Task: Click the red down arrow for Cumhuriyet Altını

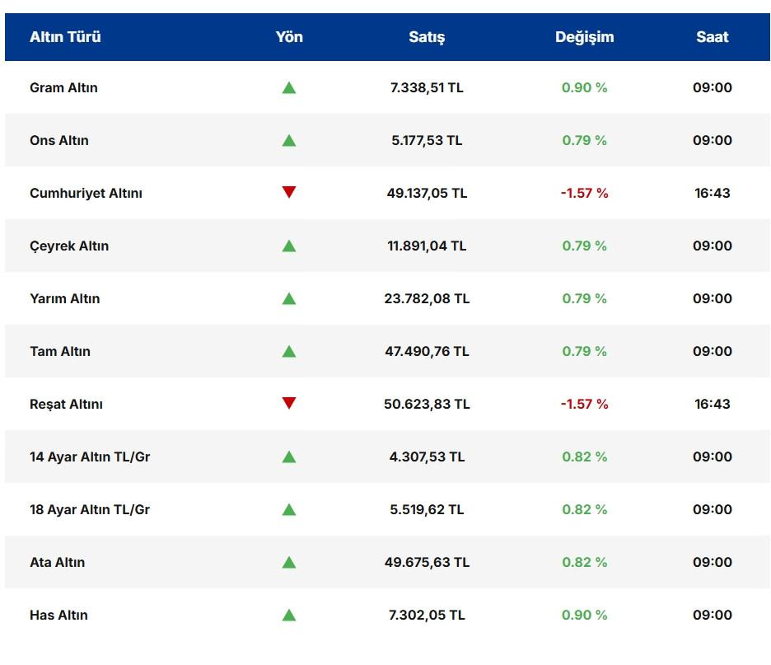Action: click(x=288, y=193)
